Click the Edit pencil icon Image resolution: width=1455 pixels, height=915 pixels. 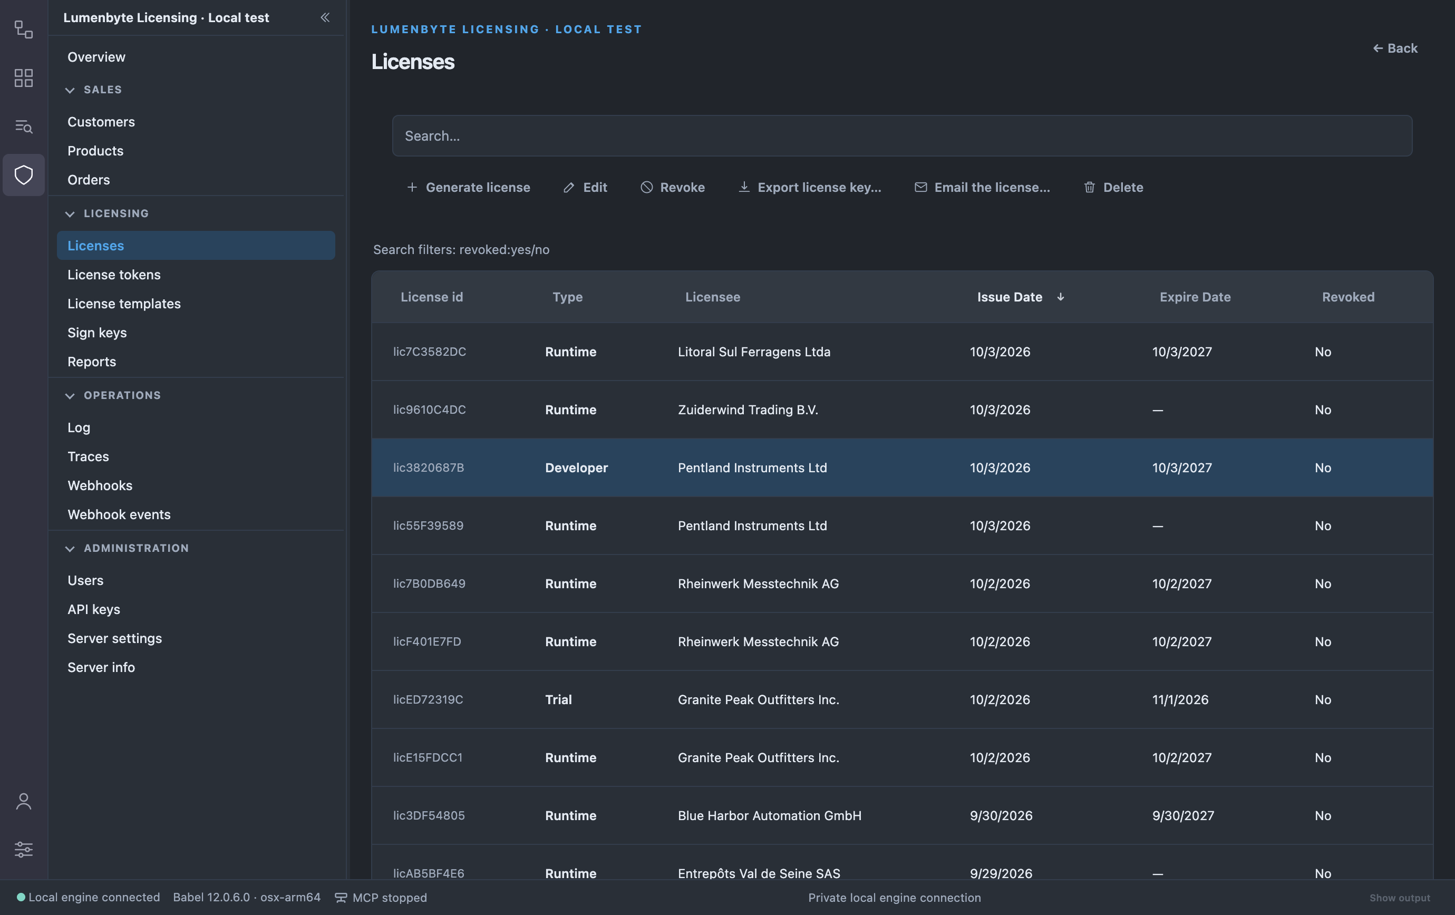point(569,187)
